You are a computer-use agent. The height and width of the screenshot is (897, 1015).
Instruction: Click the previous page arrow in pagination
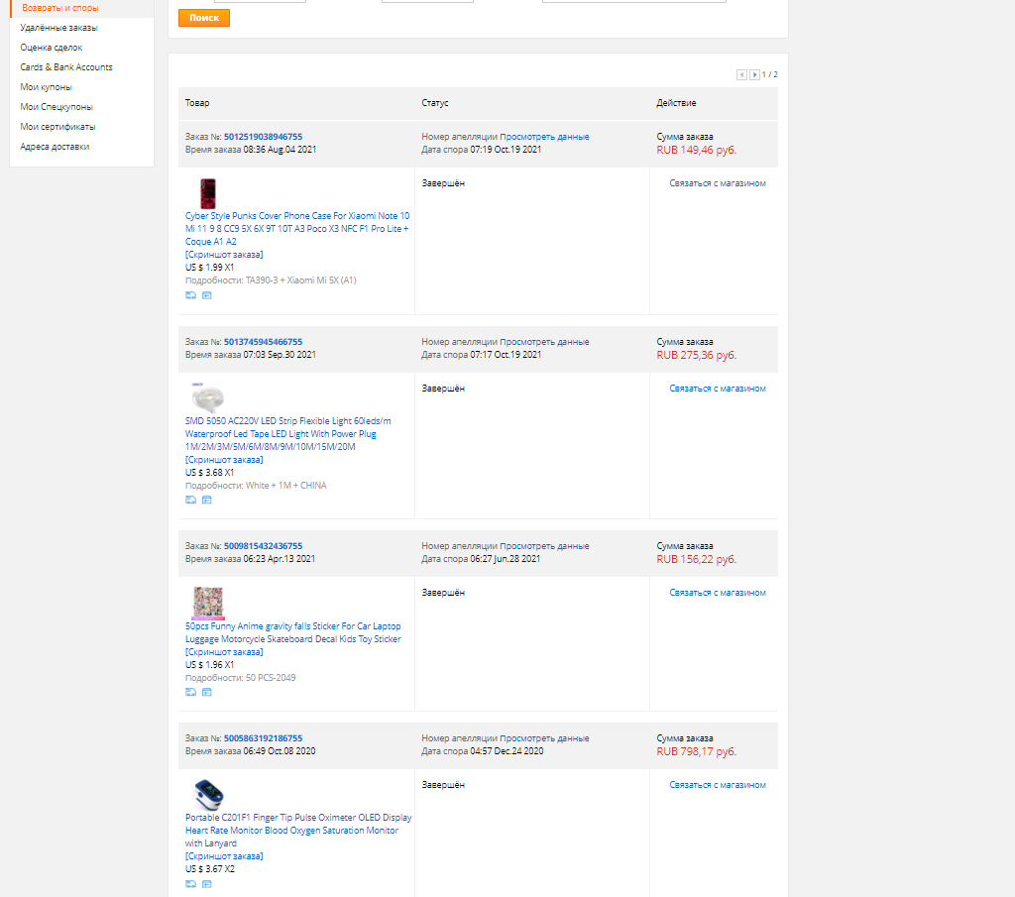pyautogui.click(x=741, y=74)
